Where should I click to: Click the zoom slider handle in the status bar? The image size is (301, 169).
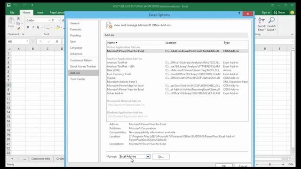click(269, 164)
